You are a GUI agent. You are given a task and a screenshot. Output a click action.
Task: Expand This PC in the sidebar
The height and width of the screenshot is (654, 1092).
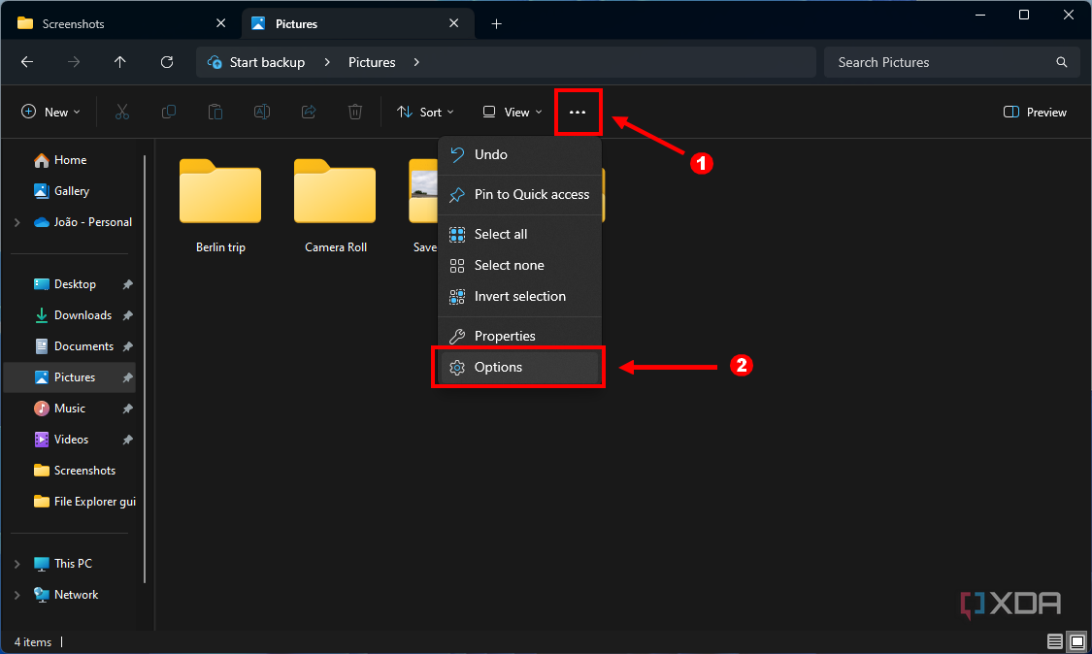click(17, 563)
